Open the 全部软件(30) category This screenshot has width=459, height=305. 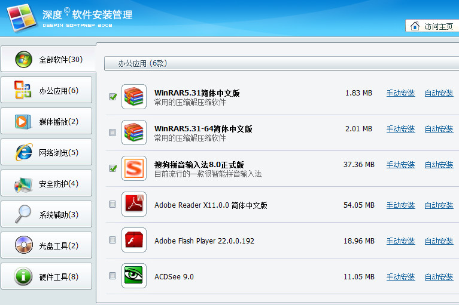coord(48,59)
